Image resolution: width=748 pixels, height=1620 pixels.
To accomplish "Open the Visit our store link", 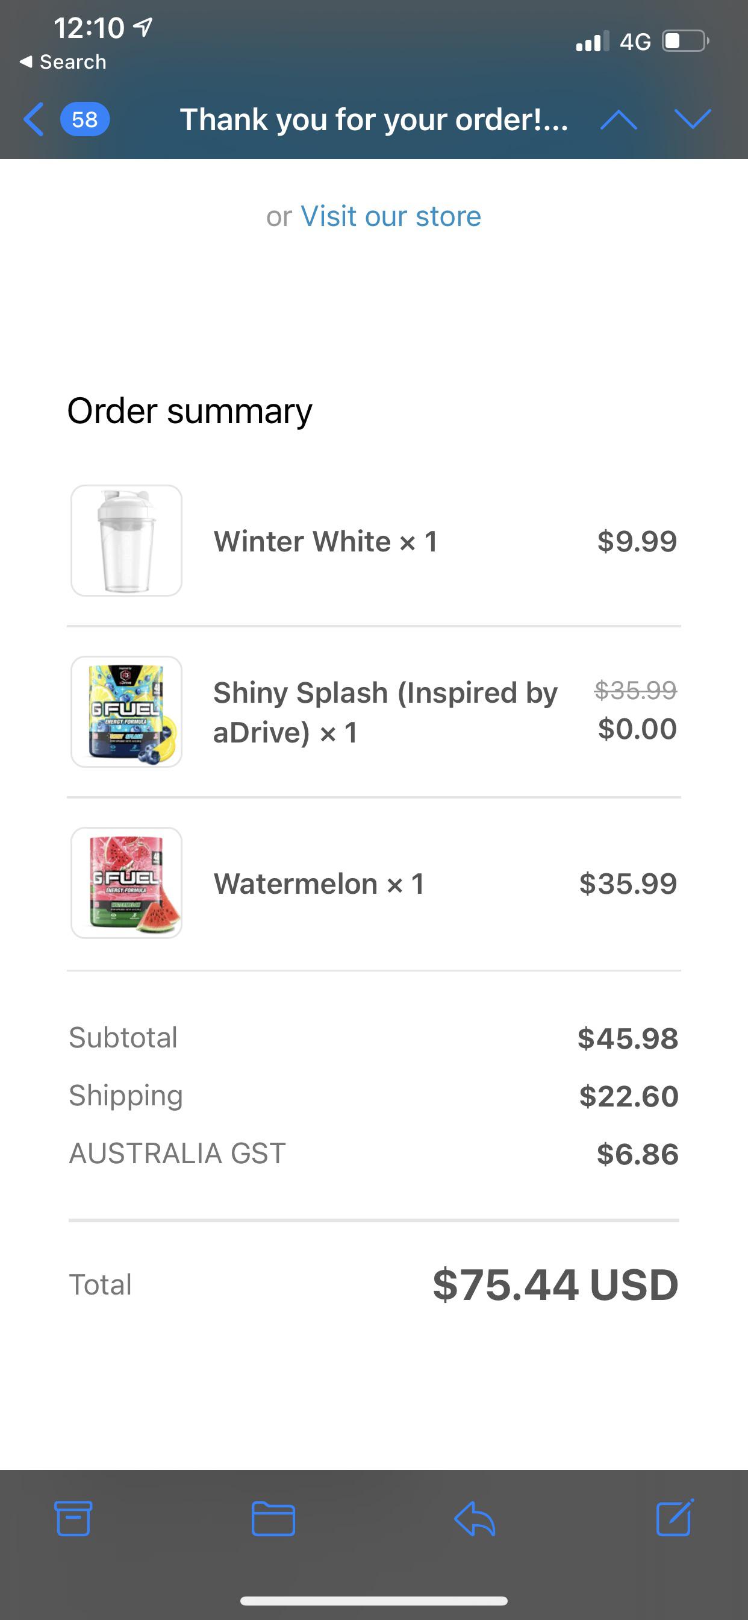I will pyautogui.click(x=390, y=216).
